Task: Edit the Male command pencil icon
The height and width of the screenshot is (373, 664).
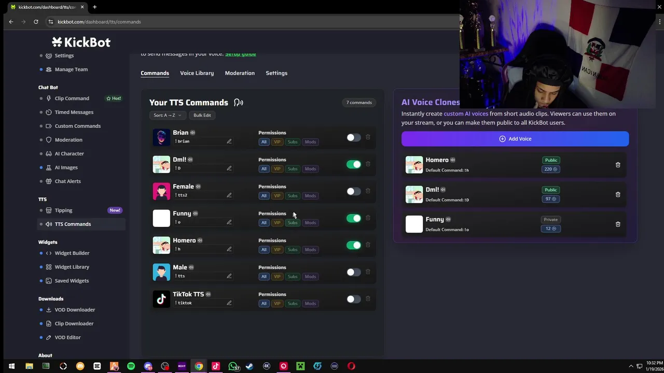Action: (229, 276)
